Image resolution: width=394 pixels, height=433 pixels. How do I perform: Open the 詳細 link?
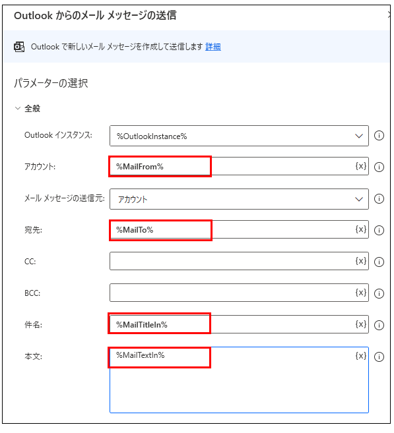click(x=213, y=47)
